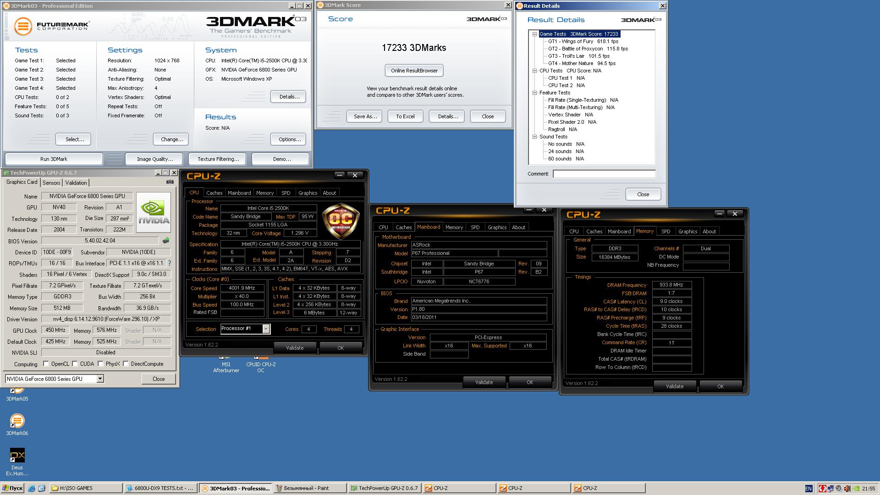Click the second quick launch icon beside Internet Explorer
This screenshot has width=880, height=495.
pos(41,489)
